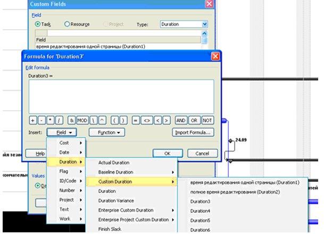Select Finish Slack menu item
324x234 pixels.
pos(131,229)
